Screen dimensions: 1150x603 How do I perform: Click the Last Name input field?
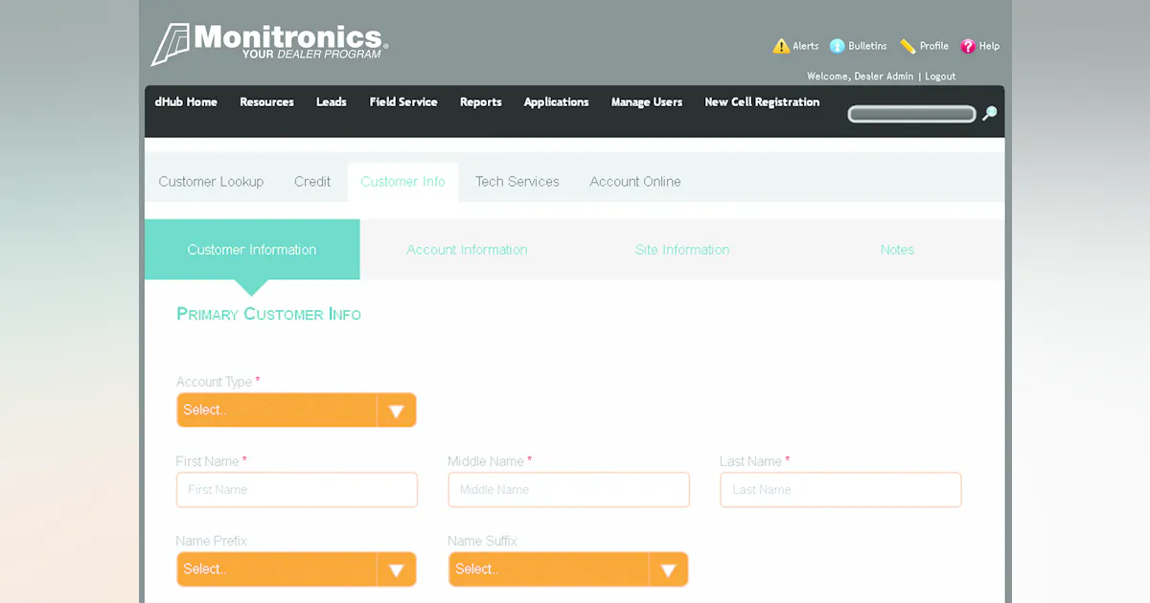tap(840, 489)
